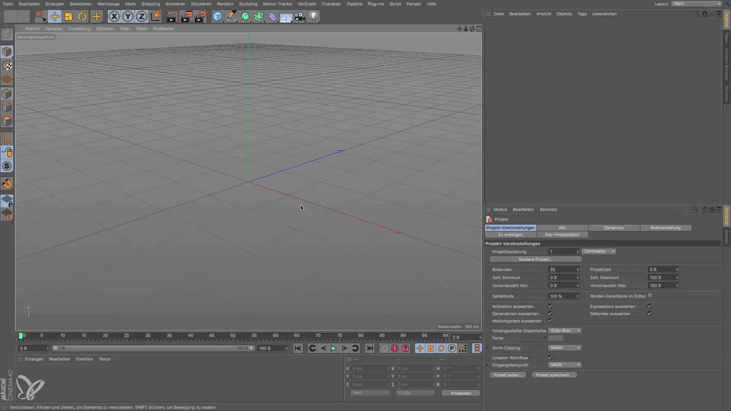Jump to animation start button
Screen dimensions: 731x411
(298, 348)
